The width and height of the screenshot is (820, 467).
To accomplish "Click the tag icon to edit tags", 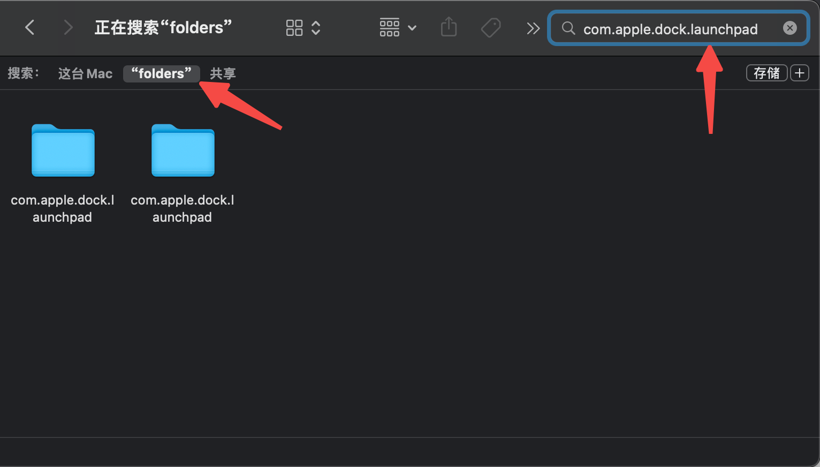I will click(x=491, y=28).
